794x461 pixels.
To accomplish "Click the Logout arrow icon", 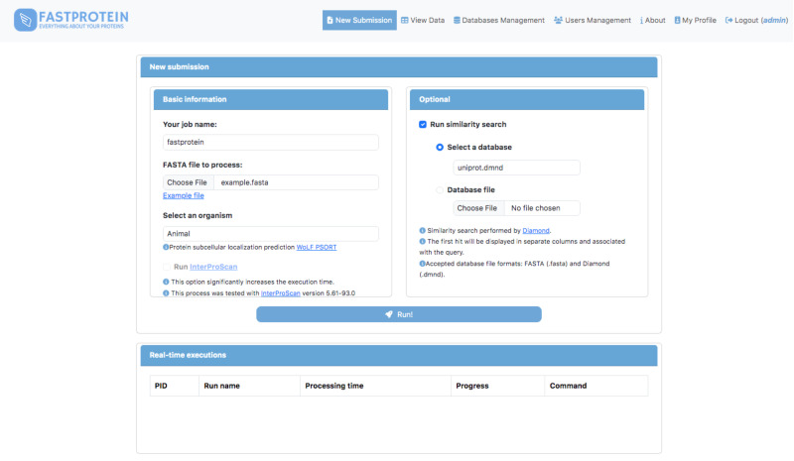I will tap(729, 20).
